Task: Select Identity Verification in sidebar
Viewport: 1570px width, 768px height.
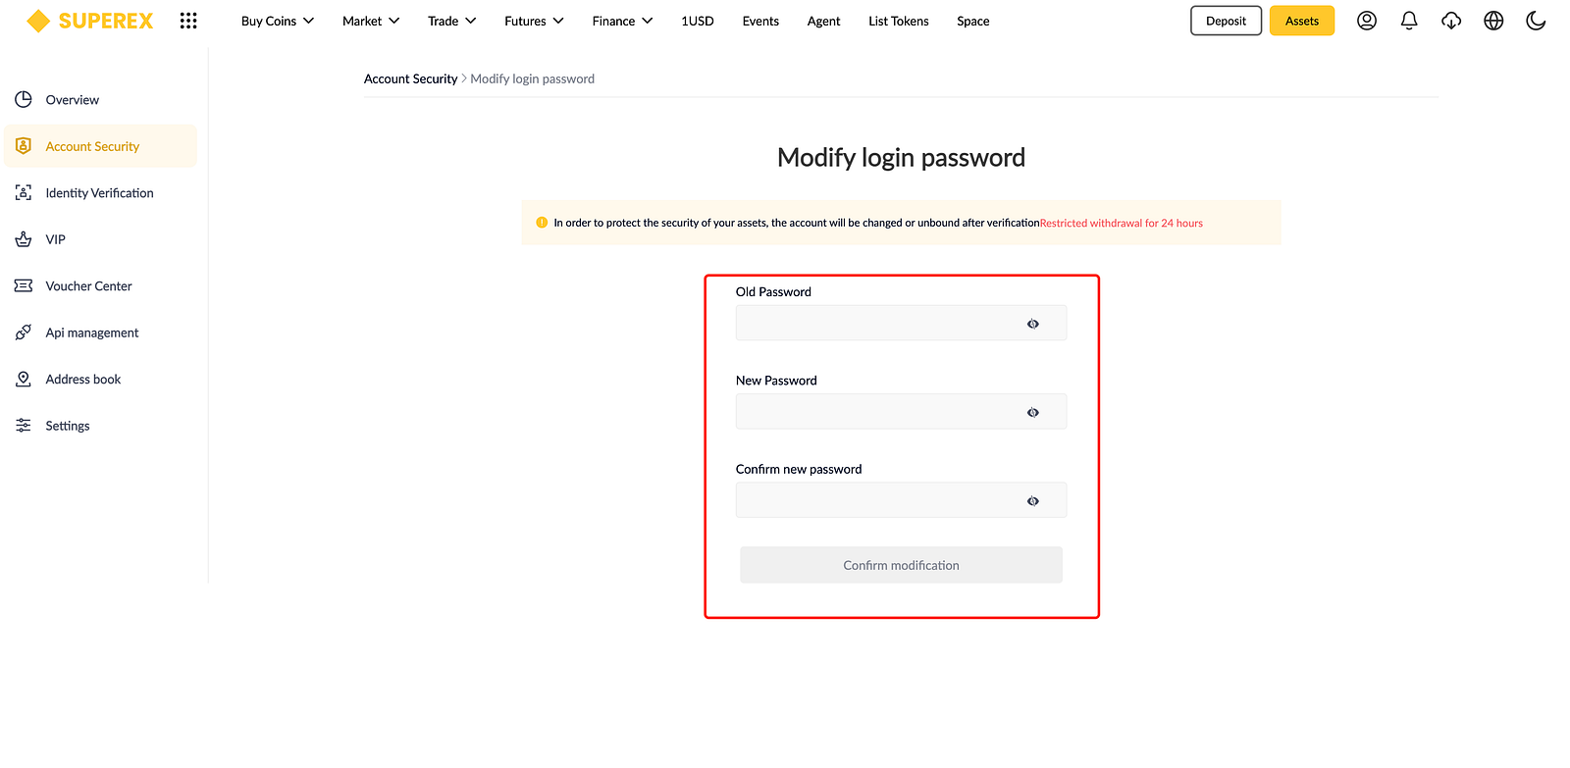Action: pos(100,193)
